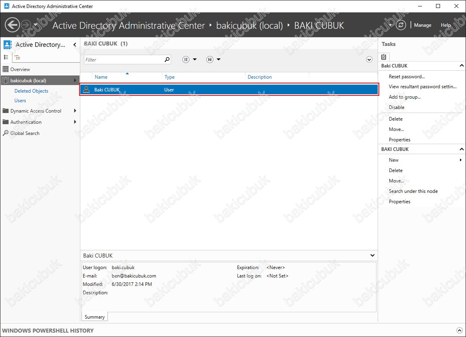Go back using the navigation back arrow
This screenshot has height=337, width=466.
tap(12, 25)
